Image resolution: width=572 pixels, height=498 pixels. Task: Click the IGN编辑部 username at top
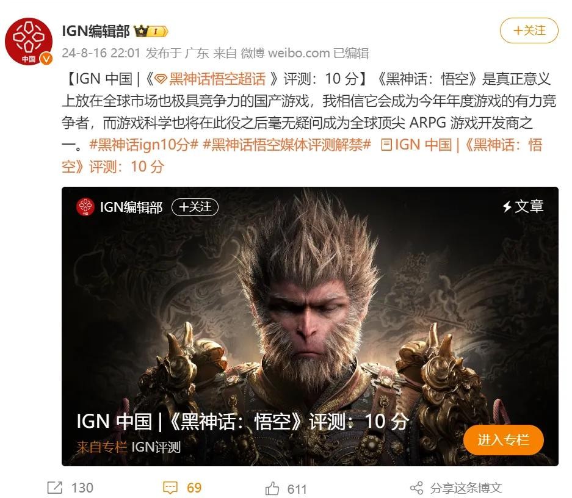pyautogui.click(x=96, y=31)
